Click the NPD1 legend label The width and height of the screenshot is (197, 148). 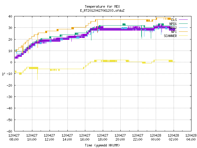173,24
